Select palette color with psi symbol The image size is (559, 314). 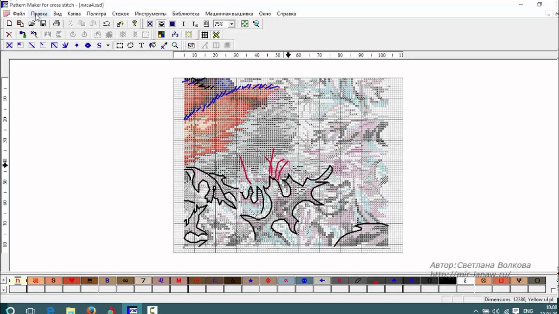(x=519, y=280)
